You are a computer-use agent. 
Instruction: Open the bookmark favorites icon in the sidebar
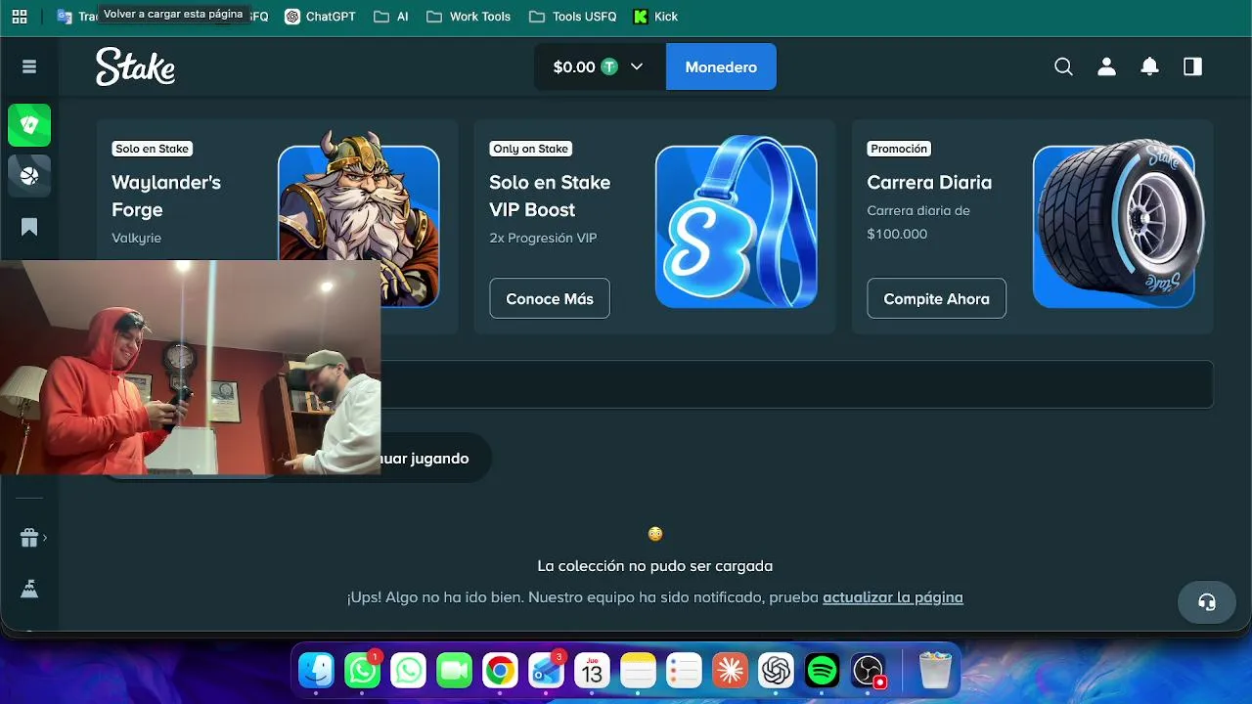point(29,227)
